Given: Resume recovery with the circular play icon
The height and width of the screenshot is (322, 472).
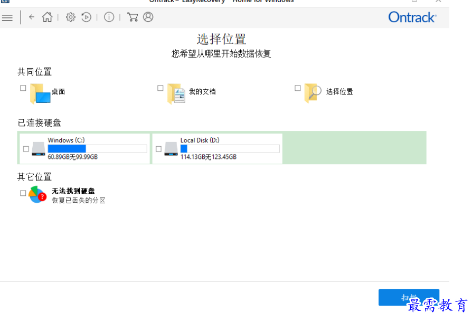Looking at the screenshot, I should tap(87, 17).
